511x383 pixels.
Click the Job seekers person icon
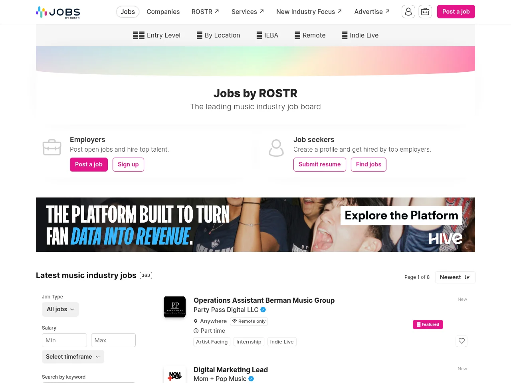(x=276, y=148)
